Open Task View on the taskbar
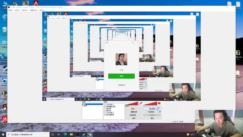Screen dimensions: 243x137 pyautogui.click(x=59, y=134)
